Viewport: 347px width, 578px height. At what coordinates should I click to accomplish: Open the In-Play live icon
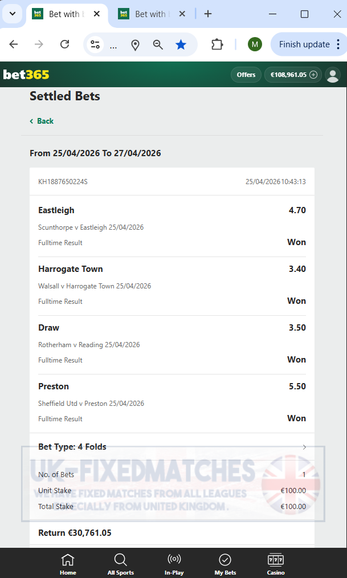174,560
